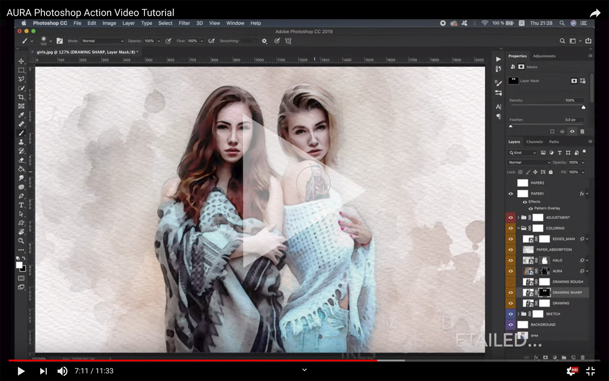The image size is (609, 381).
Task: Open the Filter menu
Action: pyautogui.click(x=184, y=23)
